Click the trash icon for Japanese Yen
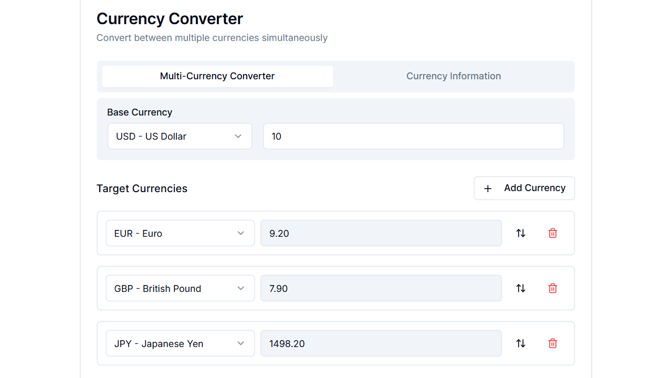 pyautogui.click(x=552, y=343)
